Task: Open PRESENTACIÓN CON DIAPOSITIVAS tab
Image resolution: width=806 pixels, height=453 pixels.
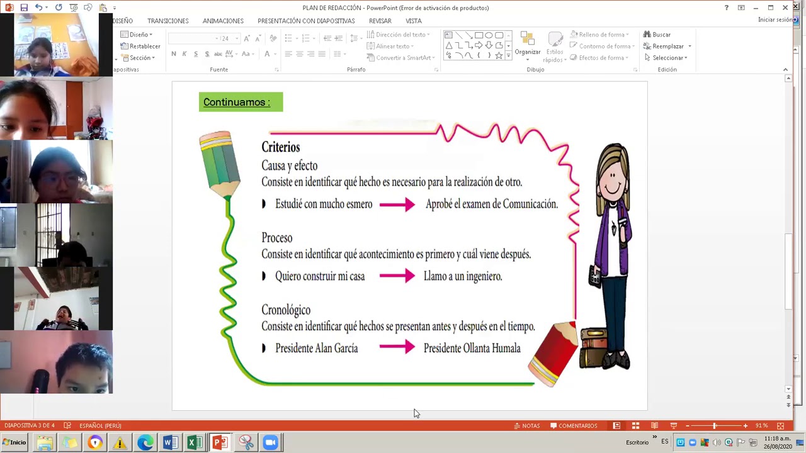Action: (306, 21)
